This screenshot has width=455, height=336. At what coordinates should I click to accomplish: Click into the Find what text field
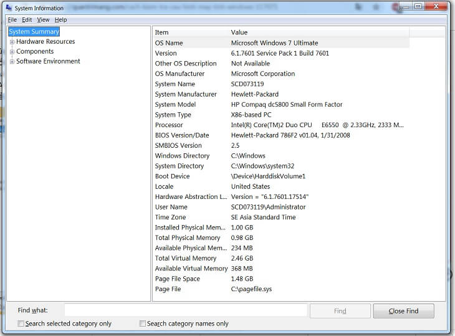(186, 310)
